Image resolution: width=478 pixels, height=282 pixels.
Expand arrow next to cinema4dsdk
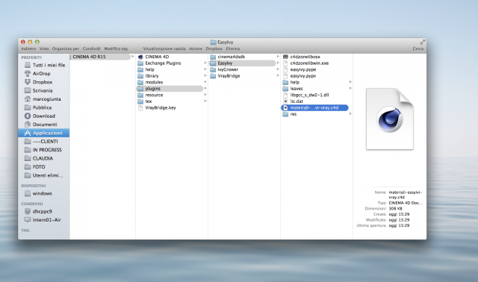tap(278, 57)
